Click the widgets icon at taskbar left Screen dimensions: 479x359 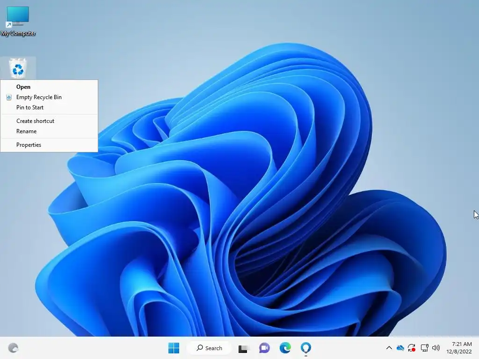(x=13, y=348)
